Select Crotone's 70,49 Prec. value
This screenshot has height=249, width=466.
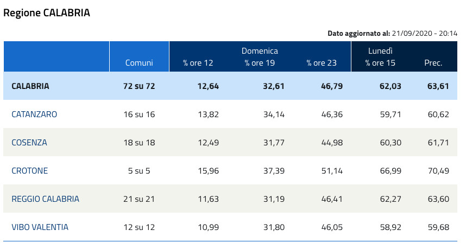(x=438, y=171)
